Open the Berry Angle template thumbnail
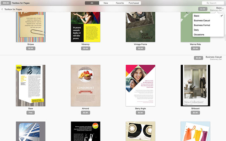226x141 pixels. 140,85
